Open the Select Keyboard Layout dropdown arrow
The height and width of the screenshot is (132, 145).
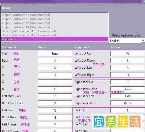(x=143, y=41)
